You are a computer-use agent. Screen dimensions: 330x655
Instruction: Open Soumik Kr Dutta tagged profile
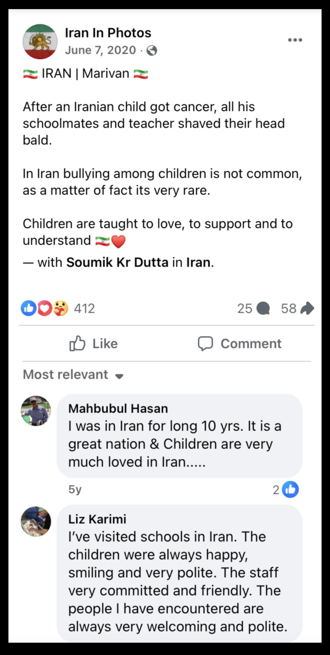pyautogui.click(x=117, y=262)
